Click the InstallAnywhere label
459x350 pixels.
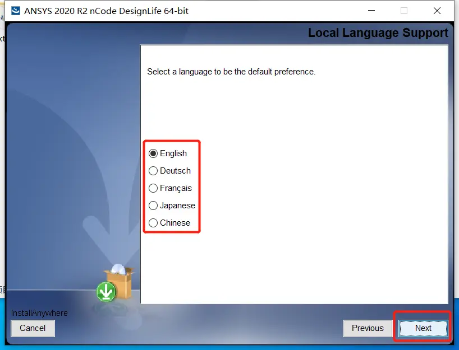(x=39, y=313)
